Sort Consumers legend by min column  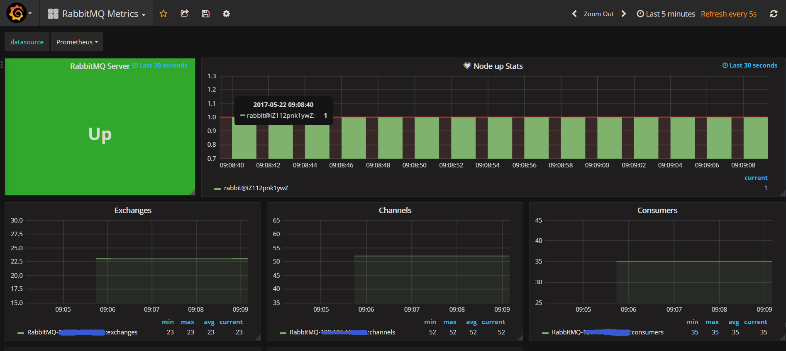coord(692,322)
